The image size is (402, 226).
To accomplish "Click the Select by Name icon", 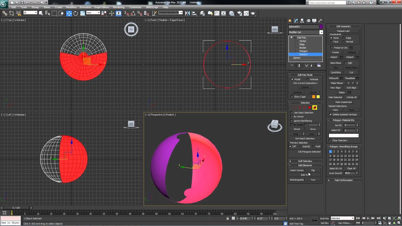I will pyautogui.click(x=48, y=13).
